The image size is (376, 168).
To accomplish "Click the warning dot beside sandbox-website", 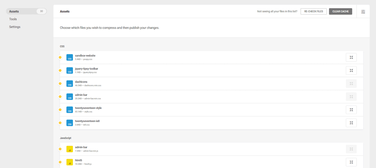I will (x=60, y=57).
